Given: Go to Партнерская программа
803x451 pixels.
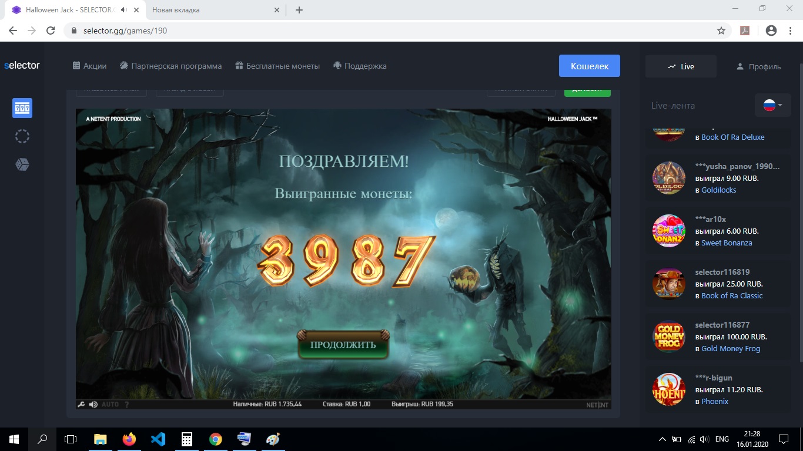Looking at the screenshot, I should (x=170, y=66).
